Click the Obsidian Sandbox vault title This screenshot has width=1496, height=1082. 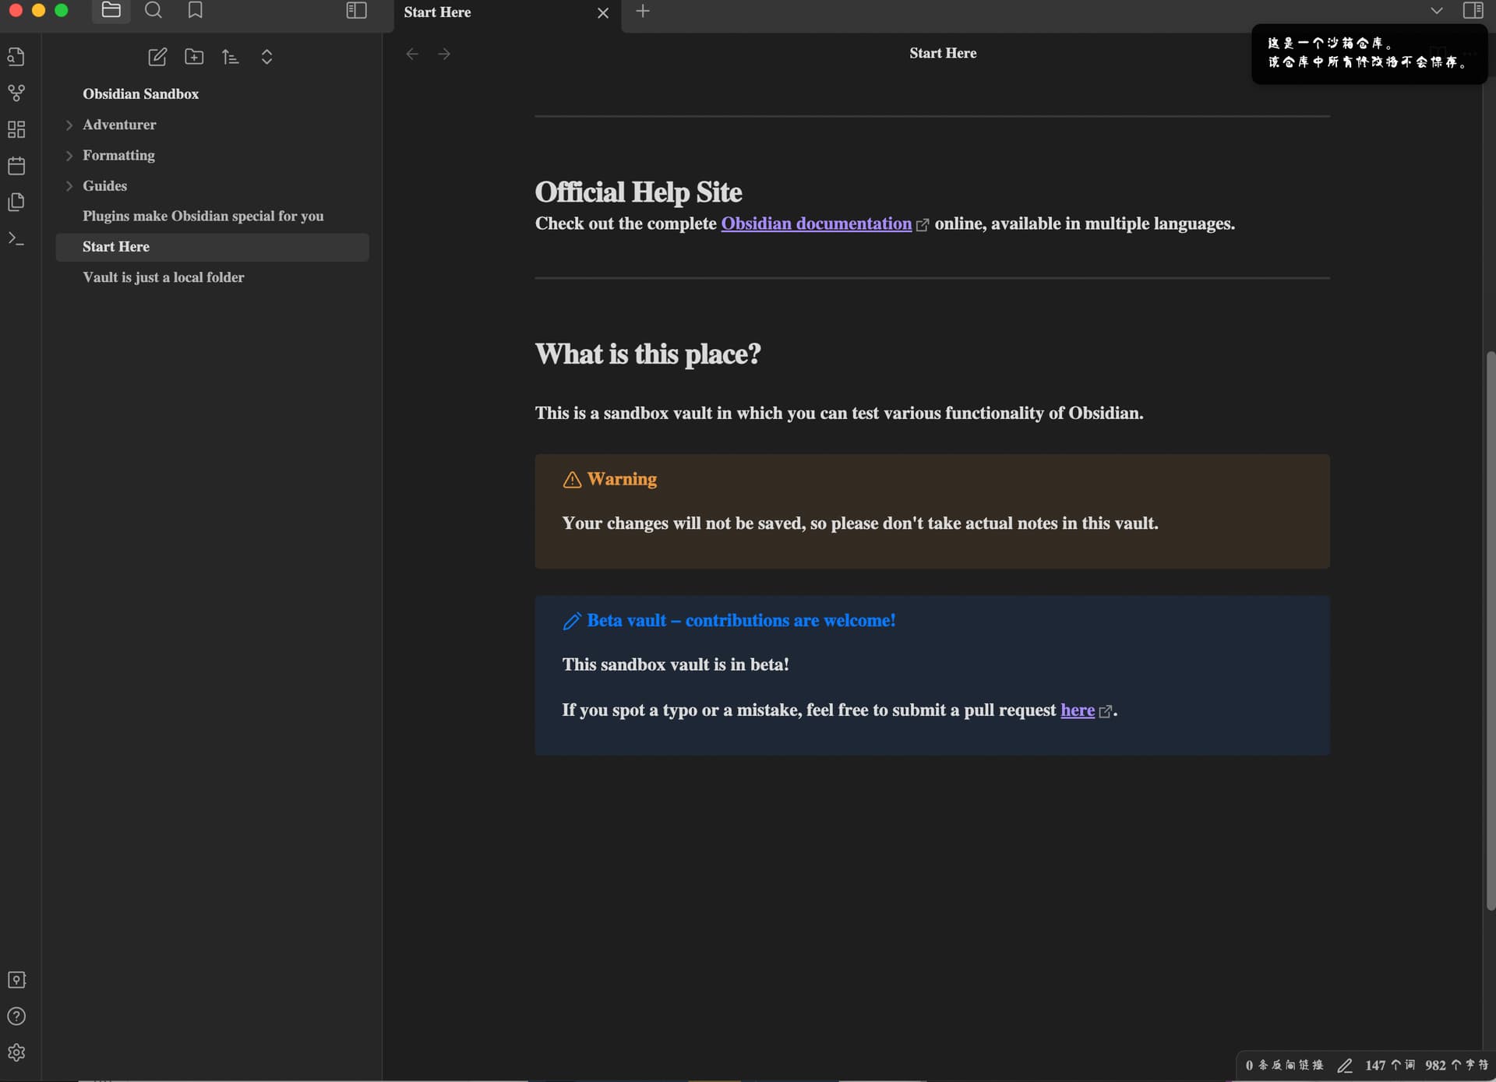click(141, 93)
